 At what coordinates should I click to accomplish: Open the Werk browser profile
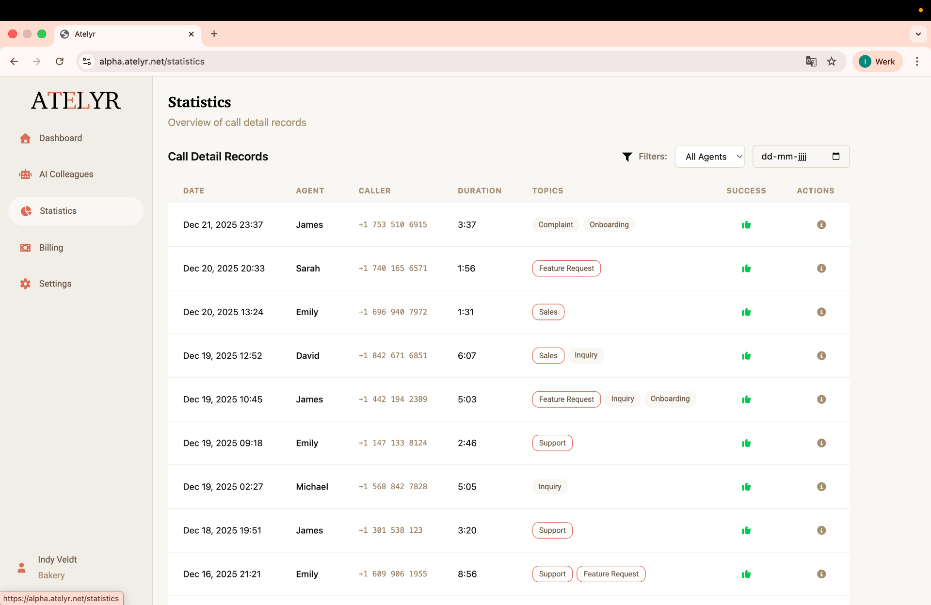877,62
